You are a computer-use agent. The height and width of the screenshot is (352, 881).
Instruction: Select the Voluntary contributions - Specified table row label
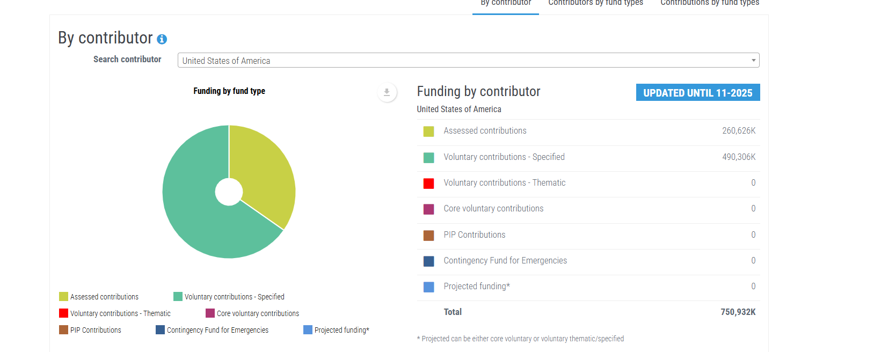tap(504, 157)
